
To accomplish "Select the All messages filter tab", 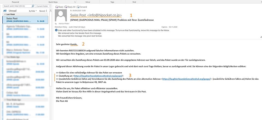I will (x=5, y=11).
